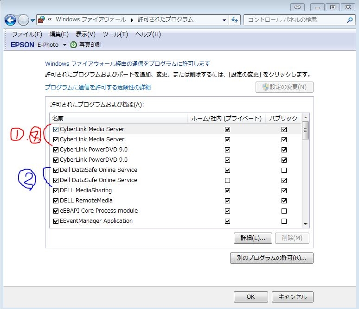Viewport: 359px width, 309px height.
Task: Click breadcrumb arrow after Windows ファイアウォール
Action: pos(132,20)
